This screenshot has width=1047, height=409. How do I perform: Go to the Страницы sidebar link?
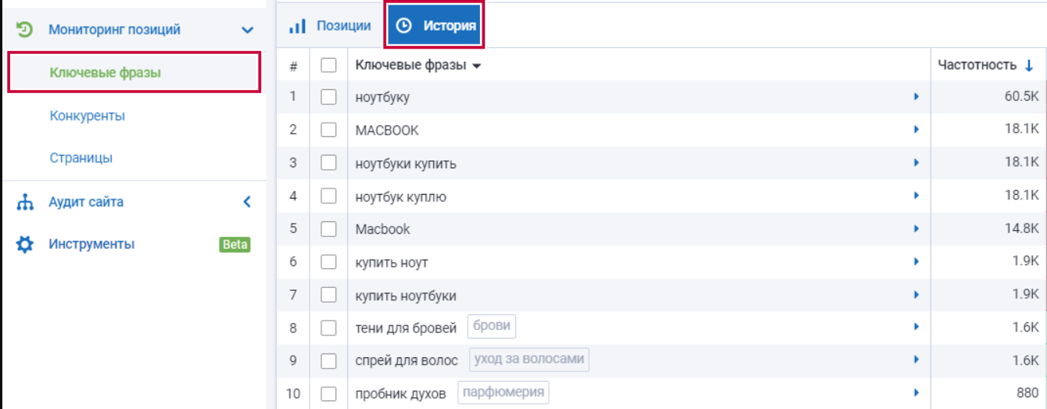click(x=81, y=158)
